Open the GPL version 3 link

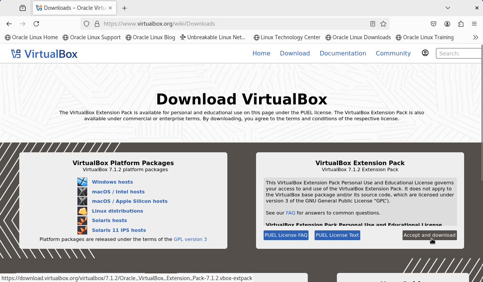pyautogui.click(x=190, y=239)
